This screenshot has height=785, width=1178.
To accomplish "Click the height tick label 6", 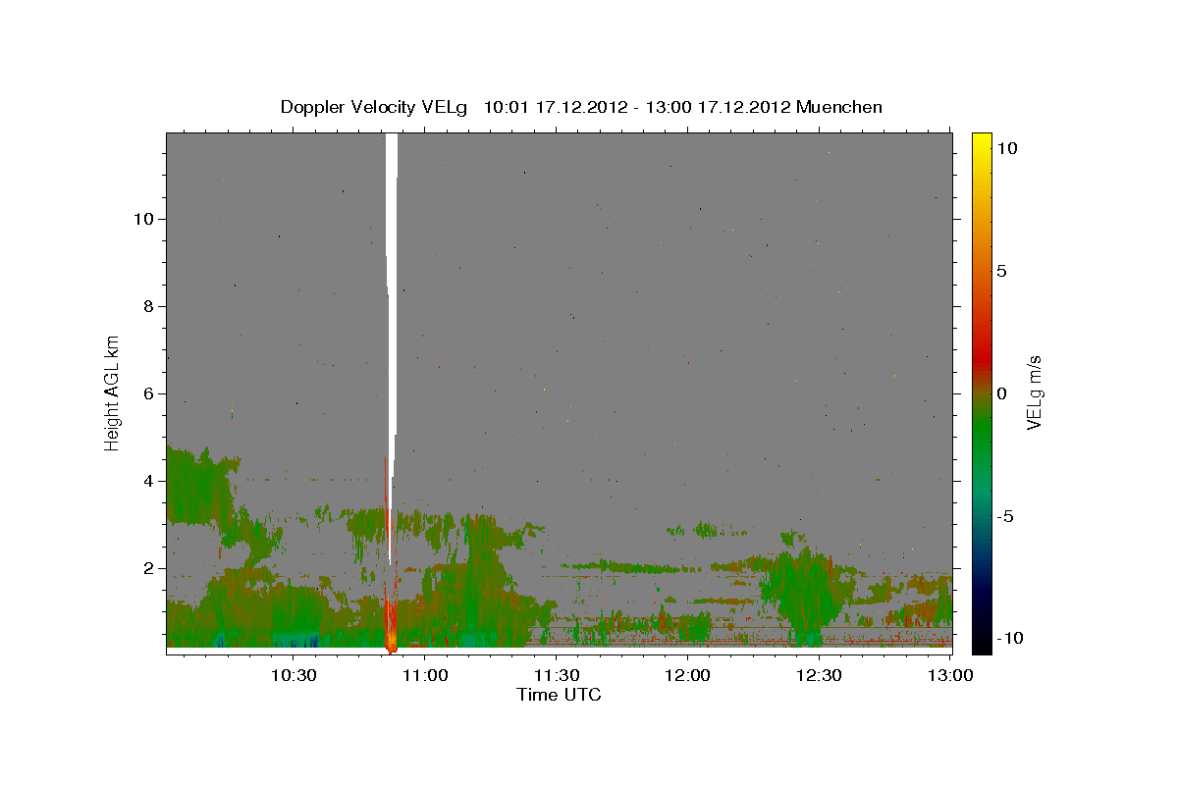I will point(147,393).
